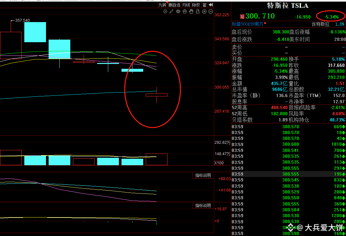Select highlighted tick row volume 195

(x=288, y=174)
